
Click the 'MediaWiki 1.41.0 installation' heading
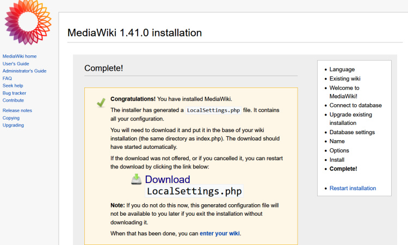(x=134, y=33)
